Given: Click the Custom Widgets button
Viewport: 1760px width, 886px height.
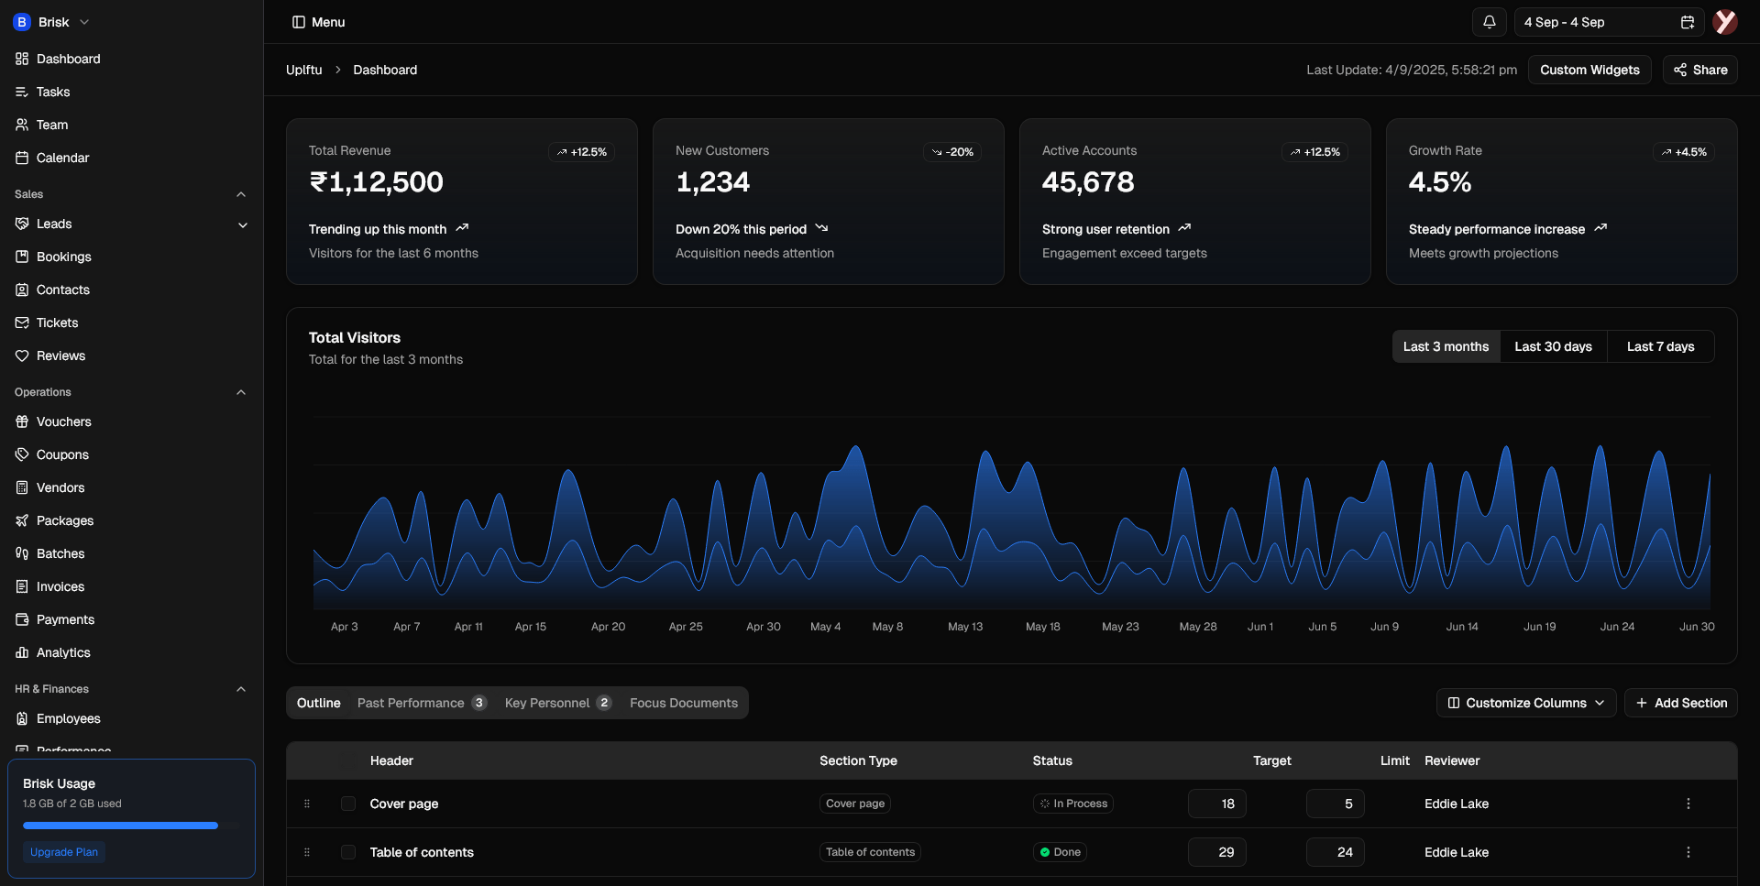Looking at the screenshot, I should (1589, 70).
